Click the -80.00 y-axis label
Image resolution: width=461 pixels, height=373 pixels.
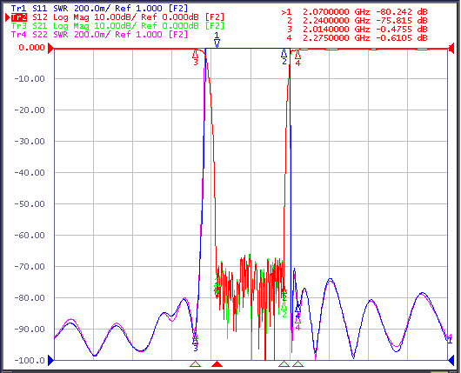[30, 298]
